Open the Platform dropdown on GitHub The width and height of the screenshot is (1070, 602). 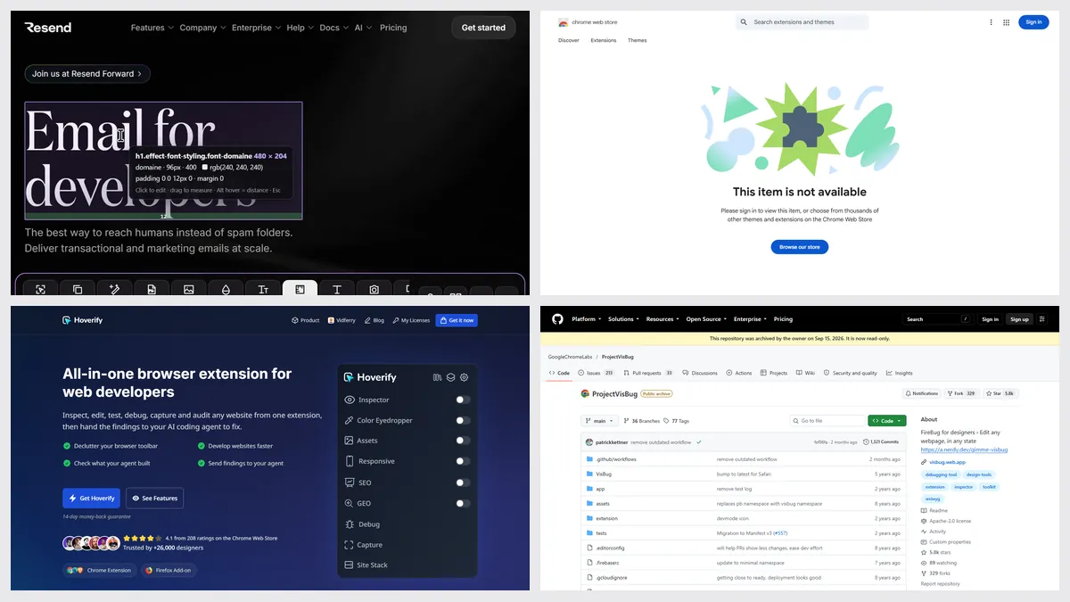click(586, 319)
